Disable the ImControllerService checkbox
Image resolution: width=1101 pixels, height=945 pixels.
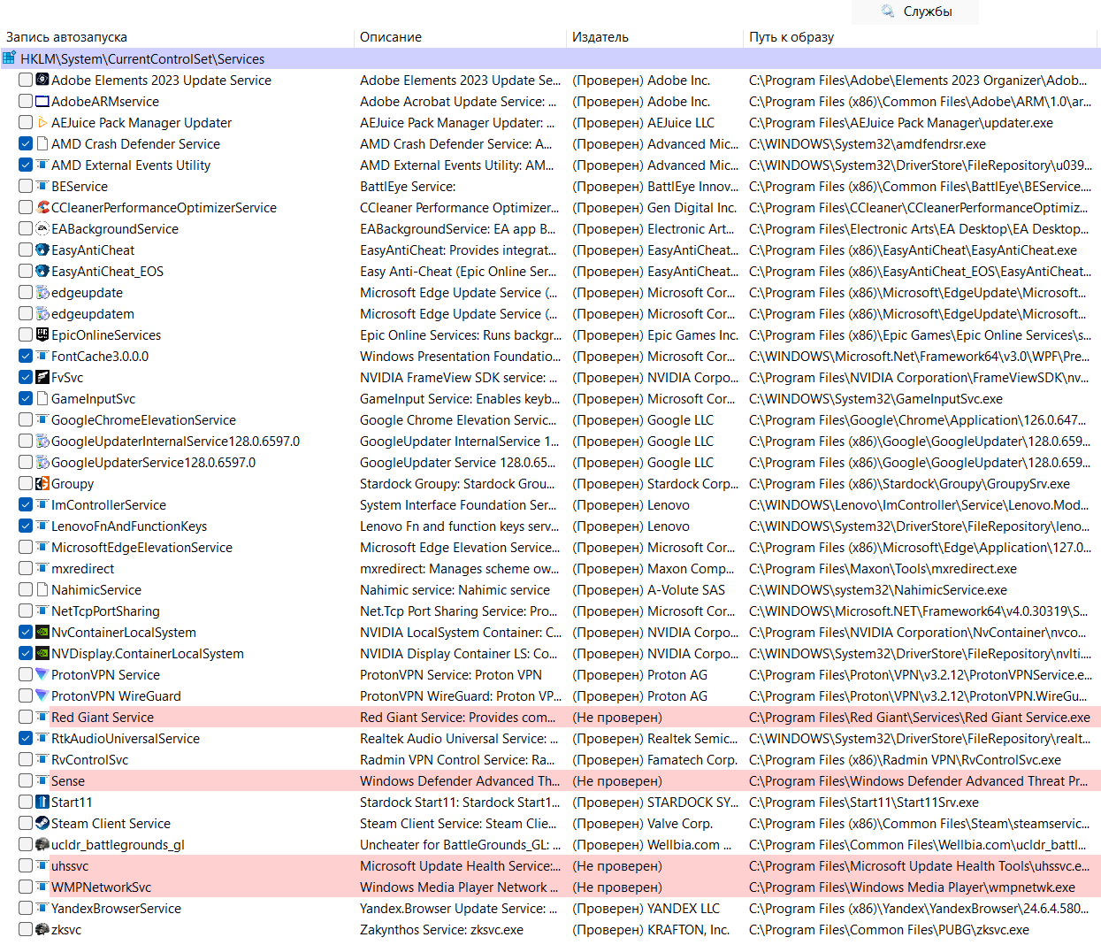click(26, 504)
